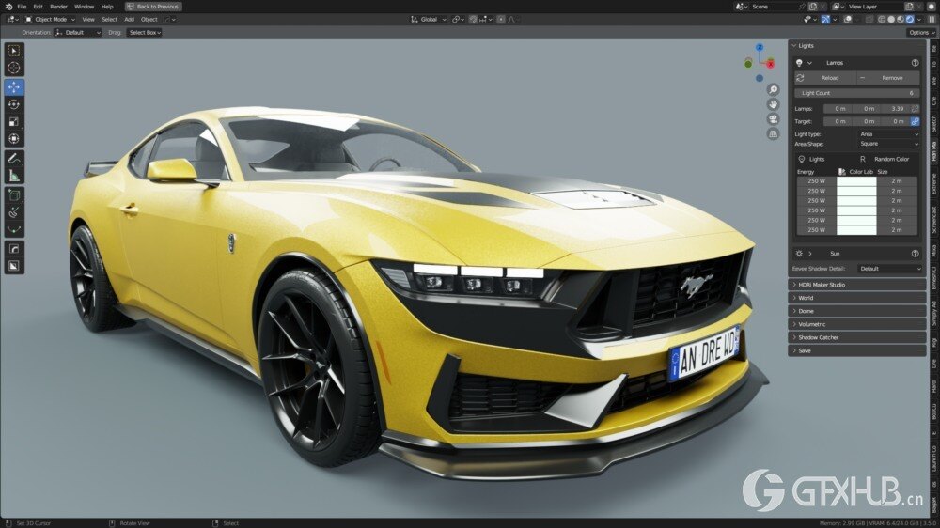The width and height of the screenshot is (940, 528).
Task: Open the Light type Area dropdown
Action: (888, 134)
